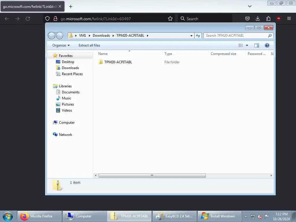Click the Firefox Search box

(x=205, y=19)
